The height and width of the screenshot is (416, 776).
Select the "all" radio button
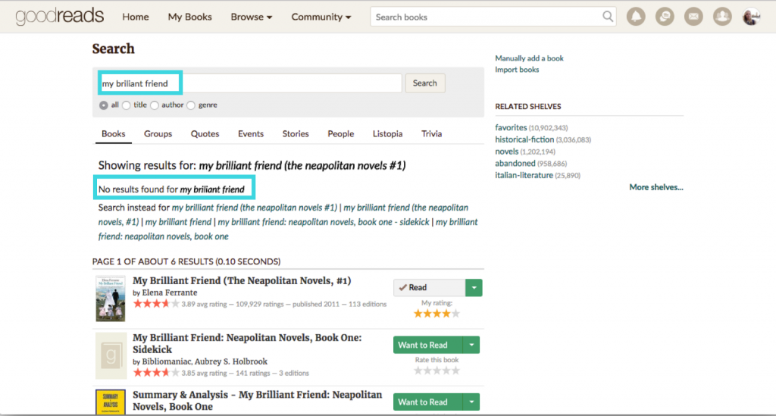point(104,105)
